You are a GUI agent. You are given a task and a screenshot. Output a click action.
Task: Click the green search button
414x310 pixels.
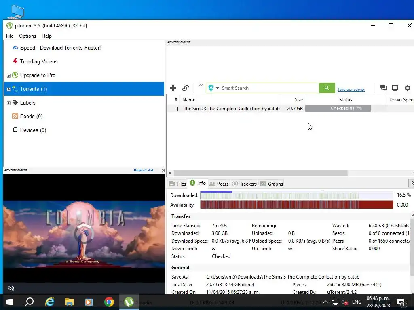coord(327,88)
